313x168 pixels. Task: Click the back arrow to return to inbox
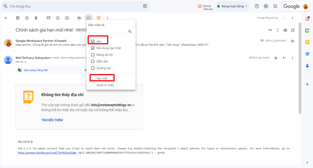(6, 18)
